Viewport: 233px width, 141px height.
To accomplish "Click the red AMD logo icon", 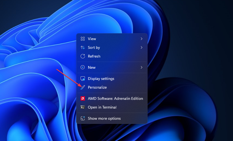I will (83, 98).
